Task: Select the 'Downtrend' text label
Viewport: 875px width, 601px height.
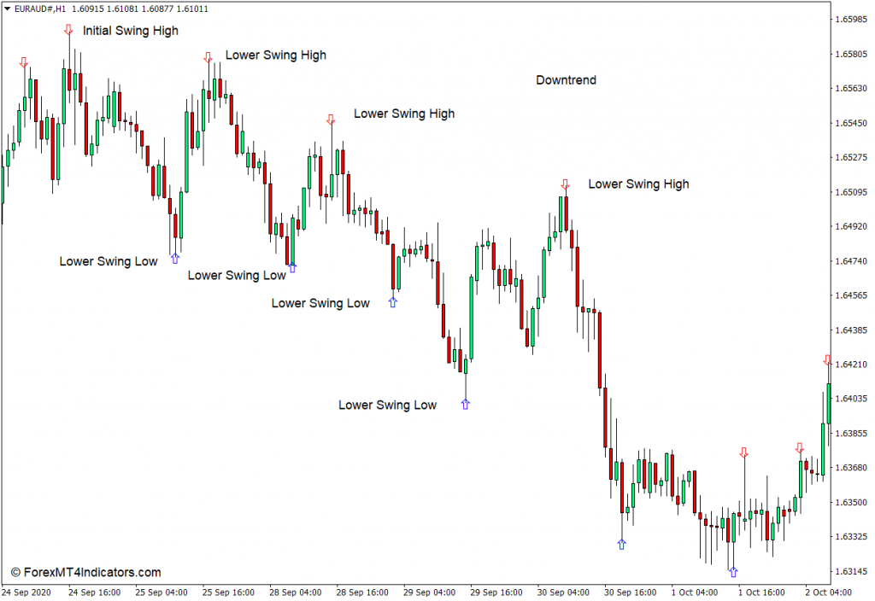Action: click(x=566, y=80)
